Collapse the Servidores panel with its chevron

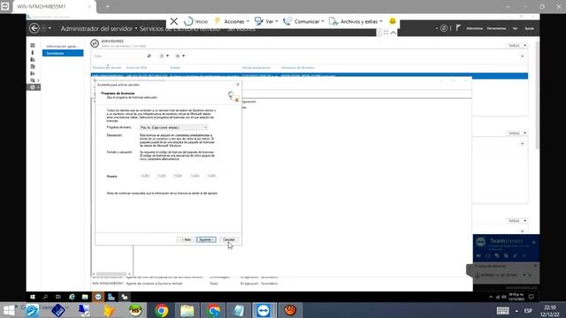[x=523, y=56]
